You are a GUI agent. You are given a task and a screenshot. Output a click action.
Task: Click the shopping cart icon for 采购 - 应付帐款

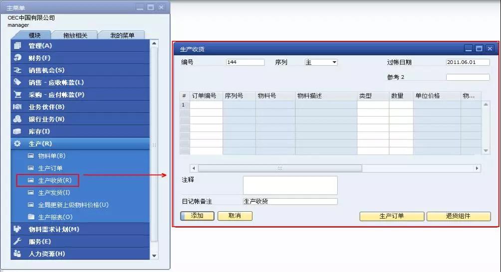[17, 95]
